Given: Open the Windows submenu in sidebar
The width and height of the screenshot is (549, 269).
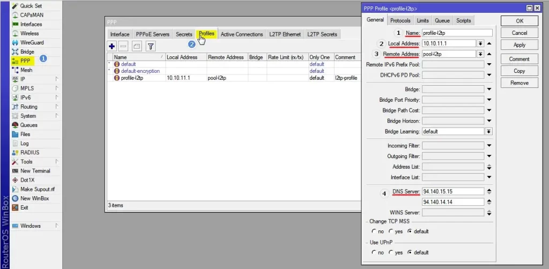Looking at the screenshot, I should 31,226.
